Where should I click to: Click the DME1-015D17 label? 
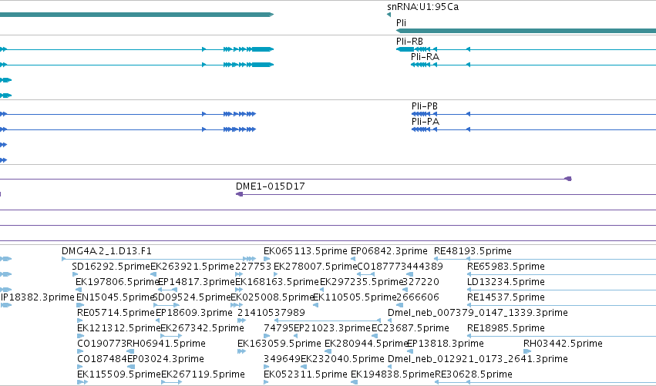[271, 186]
